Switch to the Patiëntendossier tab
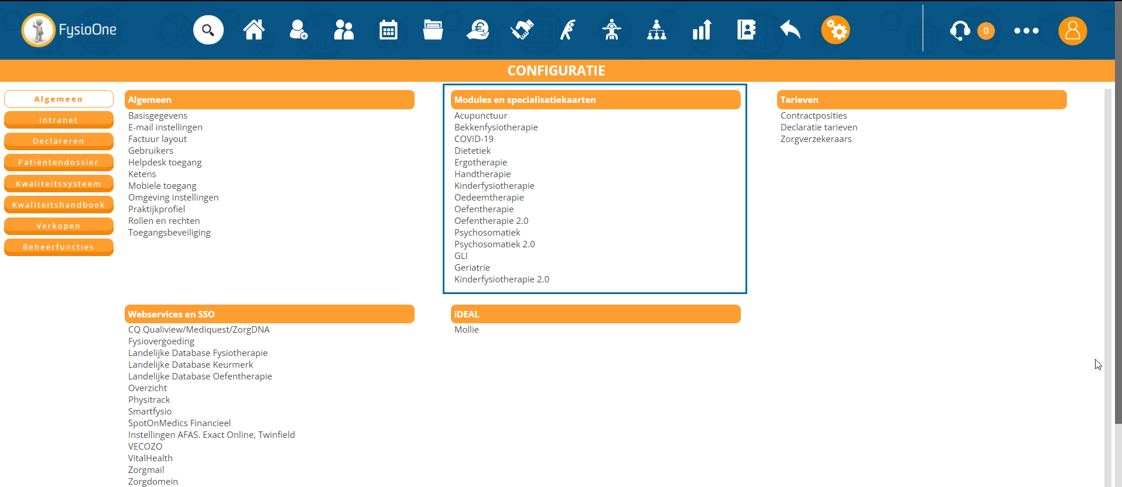1122x487 pixels. 59,163
